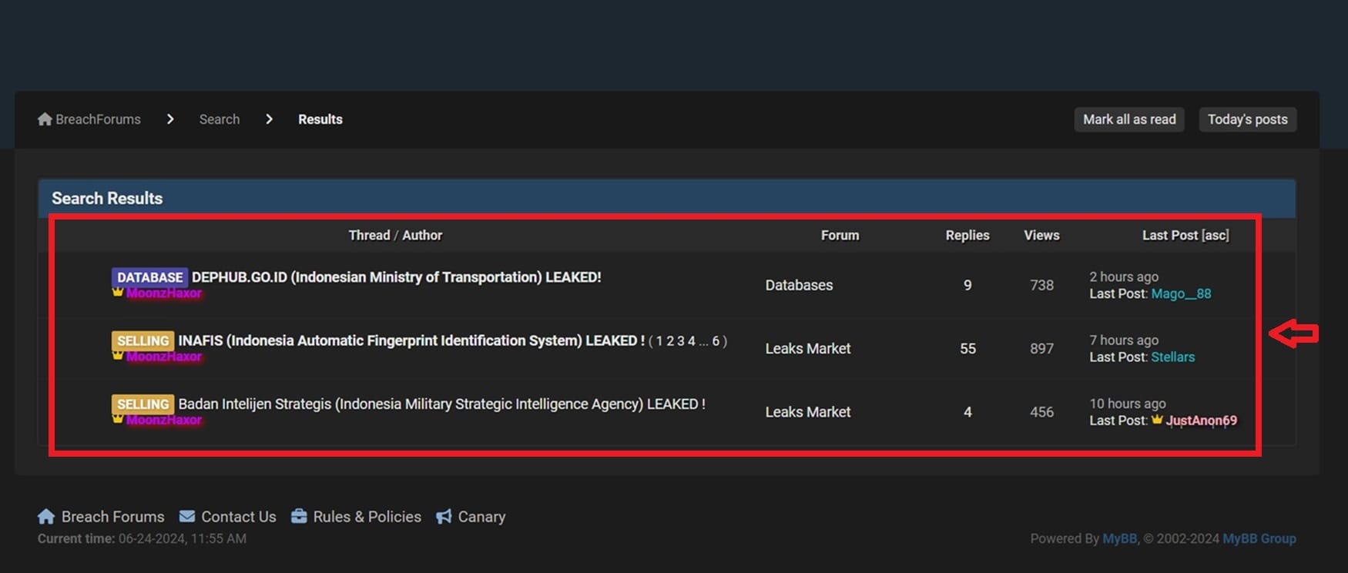
Task: Open the INAFIS fingerprint system LEAKED thread
Action: [x=411, y=340]
